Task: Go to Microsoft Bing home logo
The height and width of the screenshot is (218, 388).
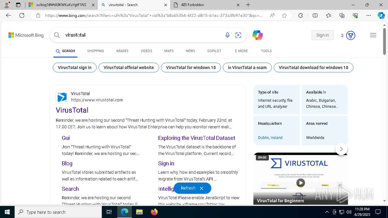Action: 26,35
